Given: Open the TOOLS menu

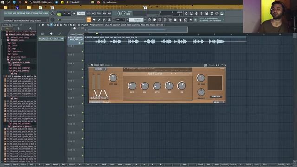Looking at the screenshot, I should click(x=41, y=13).
